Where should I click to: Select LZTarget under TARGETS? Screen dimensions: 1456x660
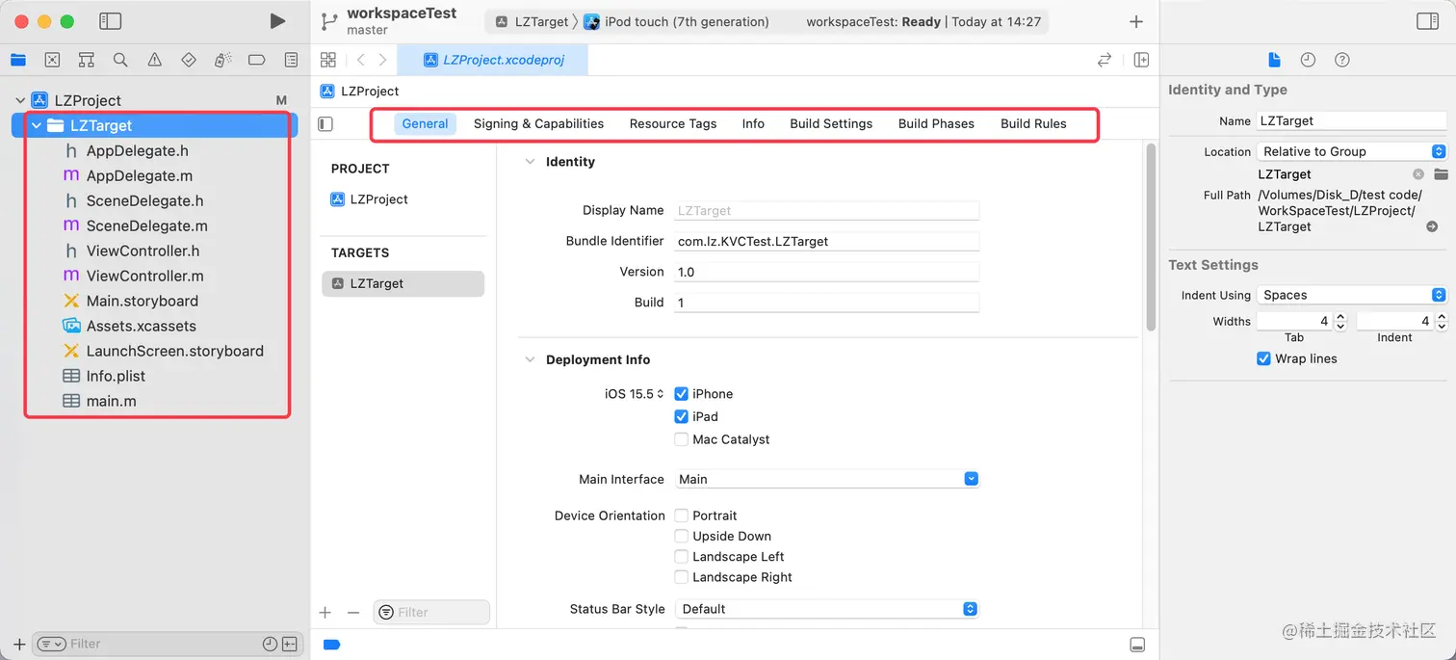[x=403, y=283]
